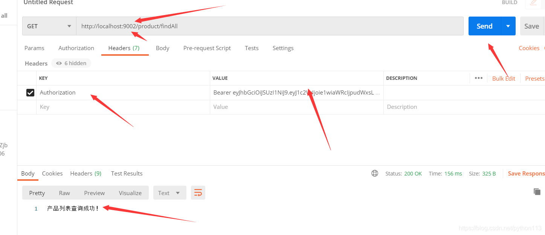This screenshot has width=545, height=235.
Task: Open the Presets menu
Action: point(534,78)
